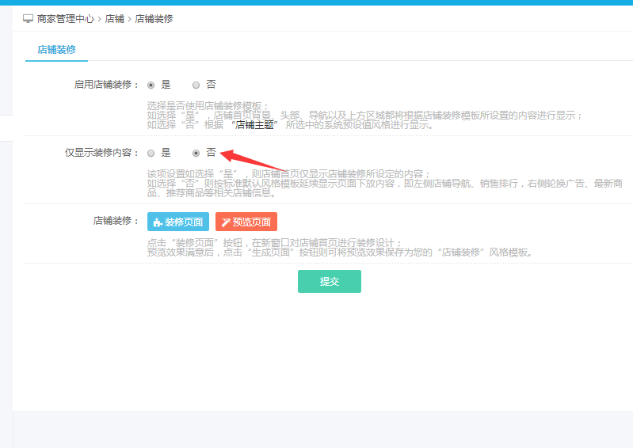The height and width of the screenshot is (448, 633).
Task: Select 是 radio for 启用店铺装修
Action: (x=151, y=85)
